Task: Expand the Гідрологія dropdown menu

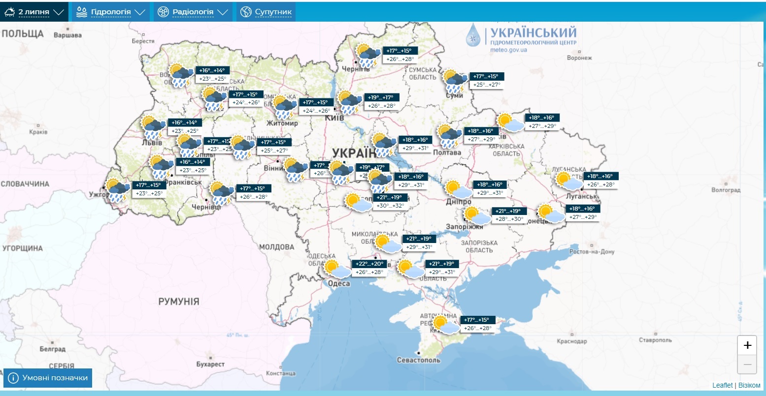Action: 110,12
